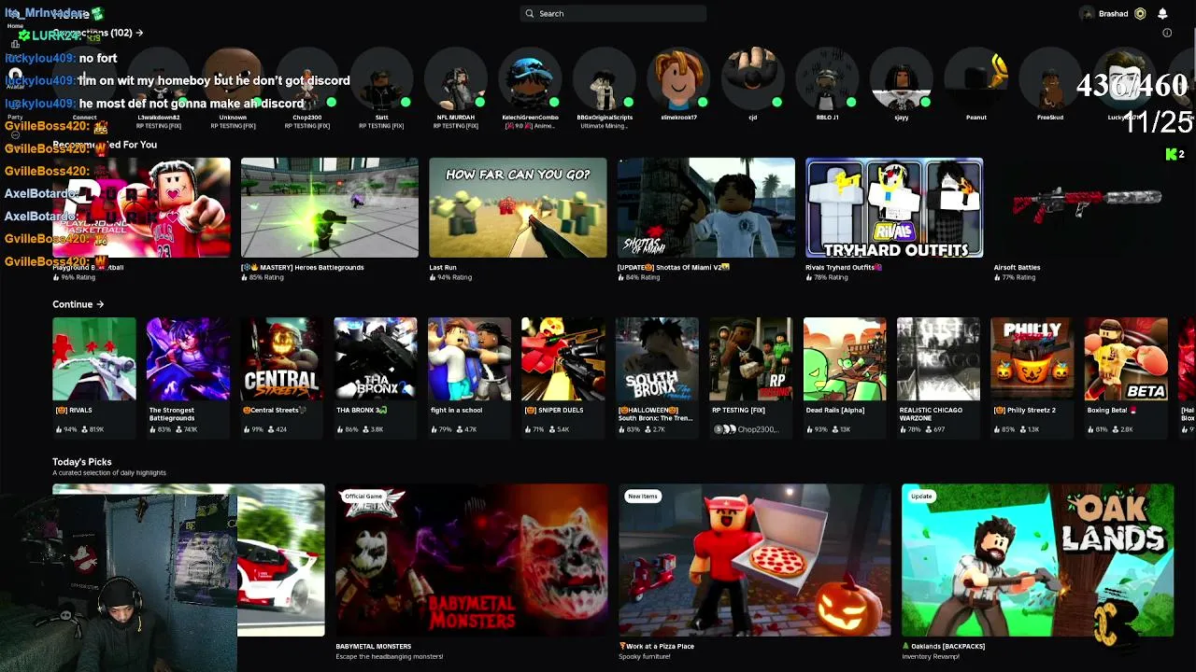Open BBGxOriginalScripts's friend avatar
1196x672 pixels.
pos(605,79)
